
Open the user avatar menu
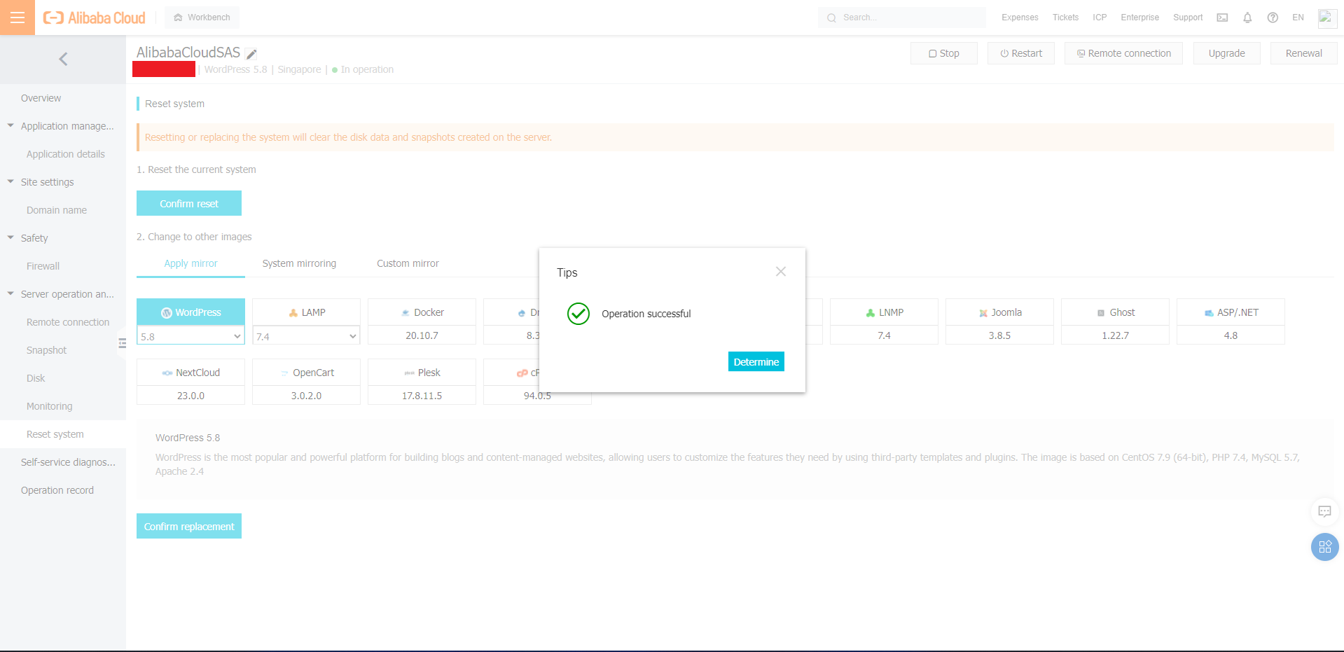pos(1327,18)
